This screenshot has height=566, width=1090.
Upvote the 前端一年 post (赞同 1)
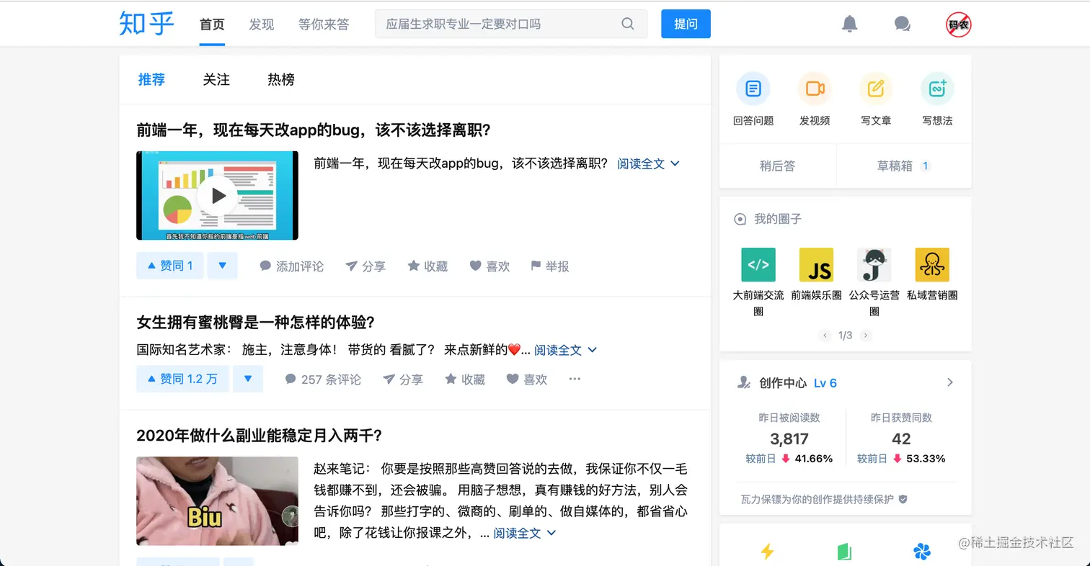click(x=170, y=266)
